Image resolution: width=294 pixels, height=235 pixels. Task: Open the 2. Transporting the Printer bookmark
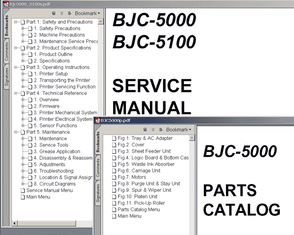[62, 80]
